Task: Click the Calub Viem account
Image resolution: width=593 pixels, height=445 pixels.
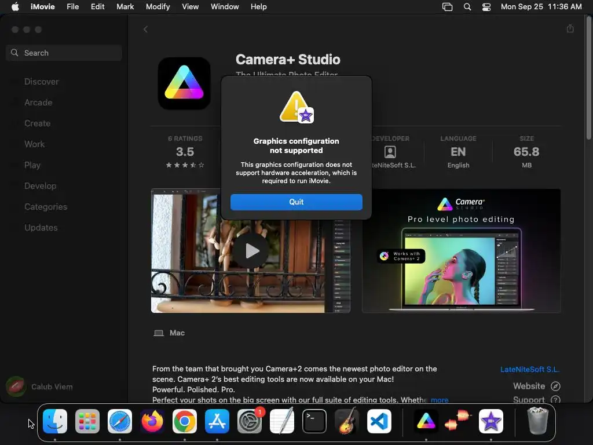Action: click(x=39, y=386)
